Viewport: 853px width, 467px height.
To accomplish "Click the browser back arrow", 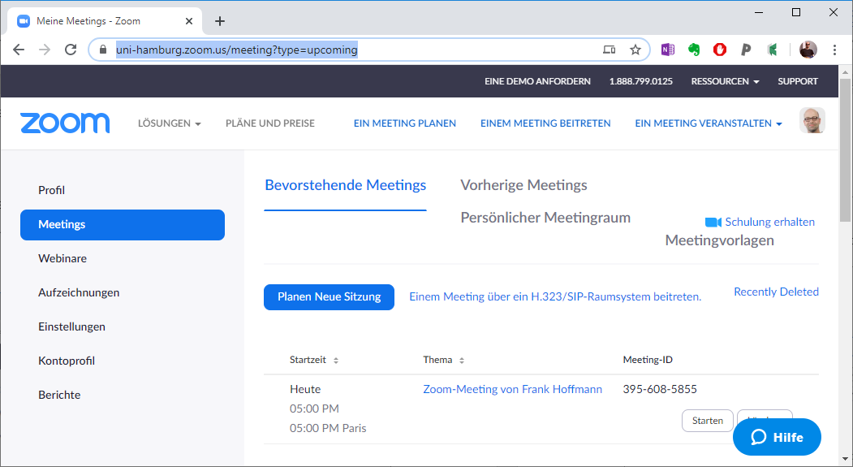I will coord(19,50).
